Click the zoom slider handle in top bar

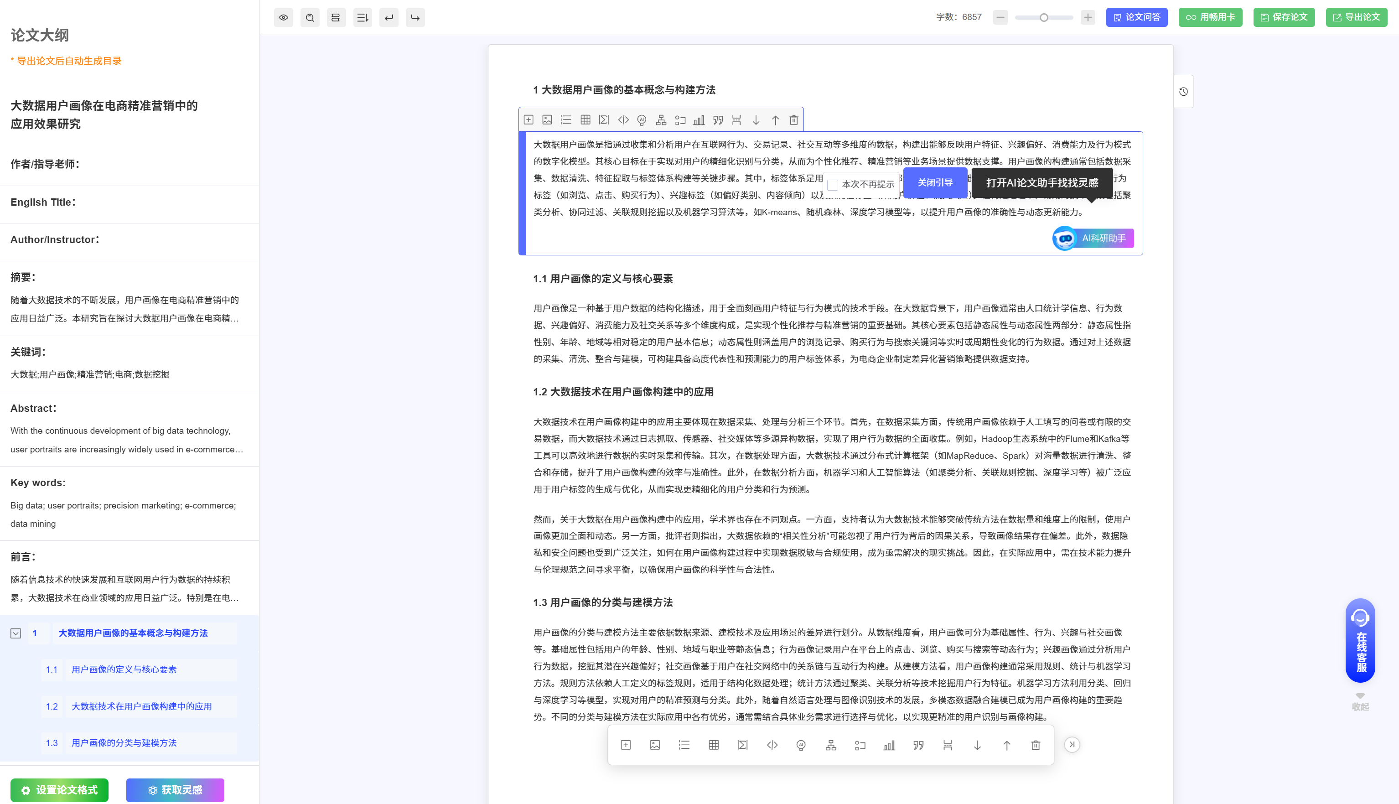pos(1043,18)
